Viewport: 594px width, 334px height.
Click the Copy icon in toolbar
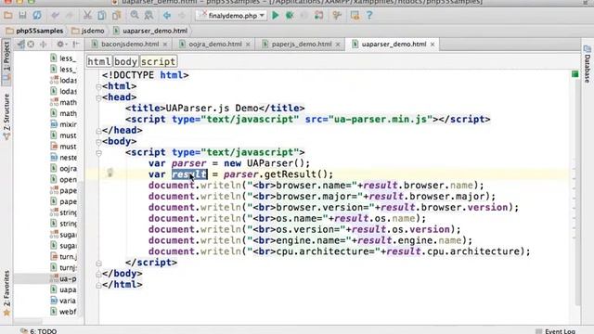(x=101, y=16)
